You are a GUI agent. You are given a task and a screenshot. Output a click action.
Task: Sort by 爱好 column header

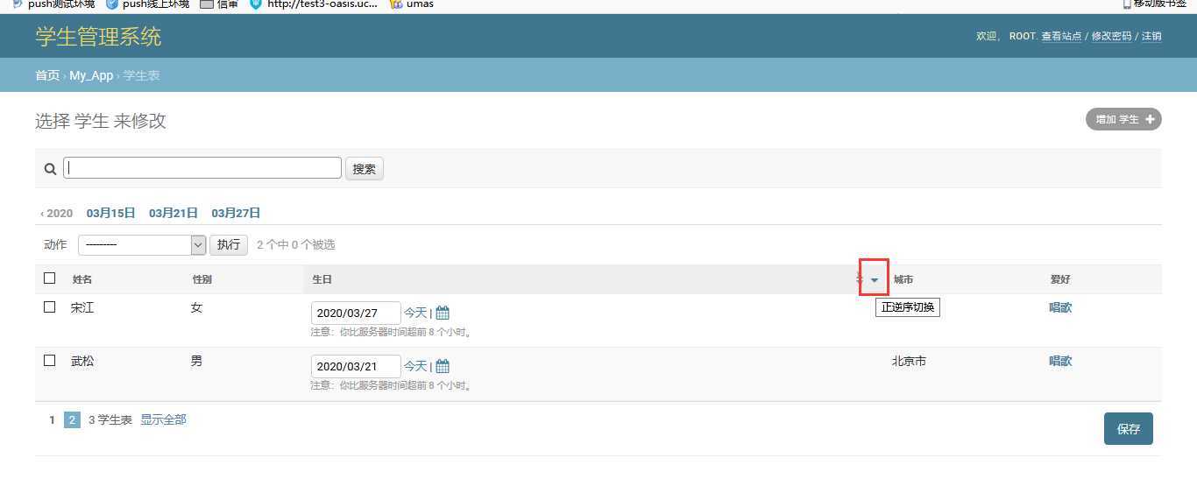point(1060,279)
